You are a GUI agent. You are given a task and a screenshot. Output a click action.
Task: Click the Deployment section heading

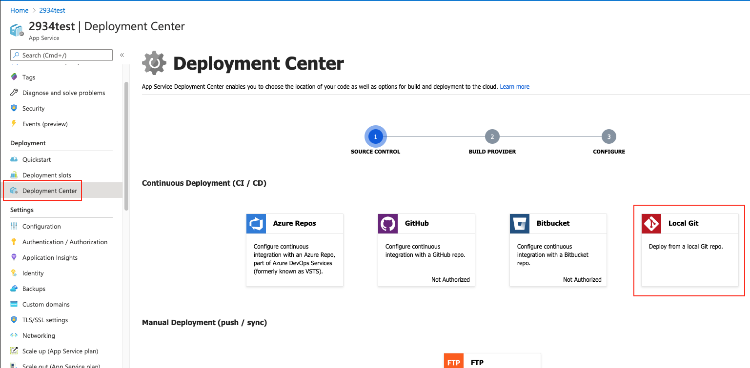coord(28,143)
